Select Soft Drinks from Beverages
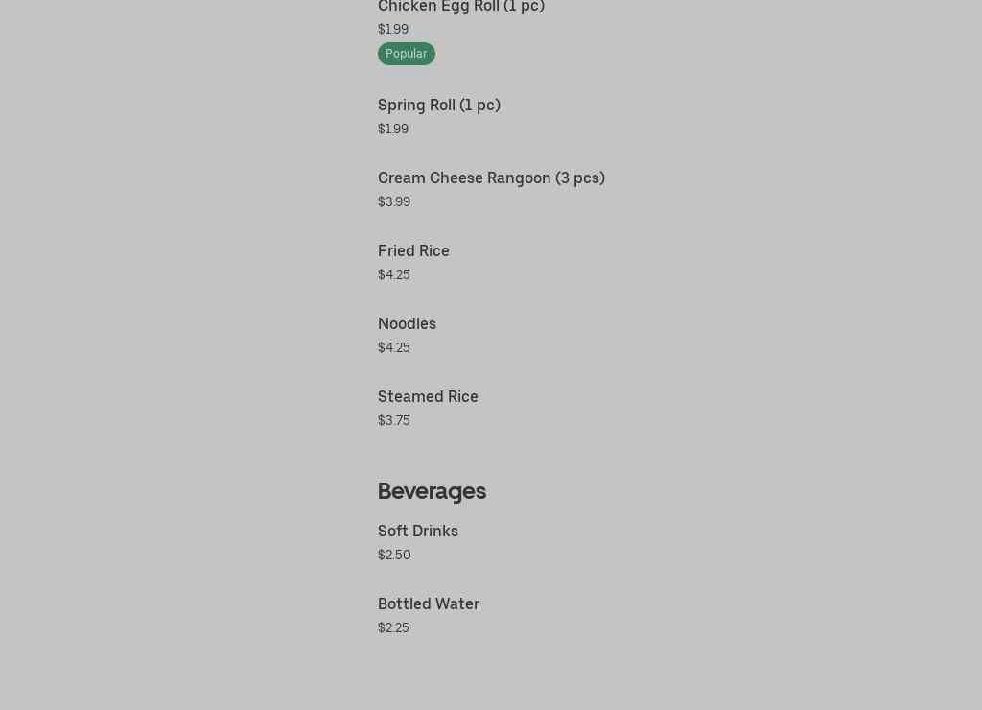 click(418, 532)
